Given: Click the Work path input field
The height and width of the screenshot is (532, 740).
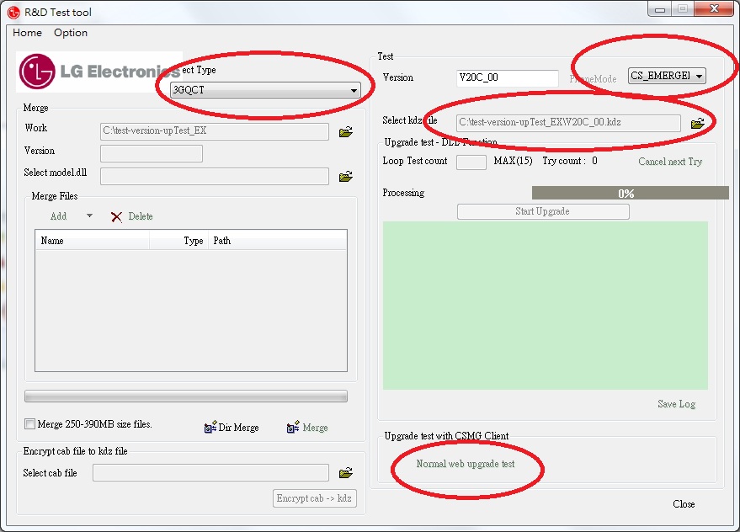Looking at the screenshot, I should (215, 131).
